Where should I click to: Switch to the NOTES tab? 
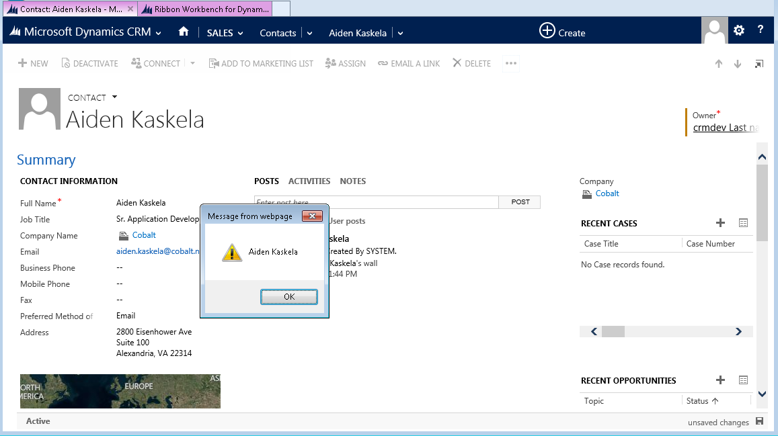pos(352,181)
